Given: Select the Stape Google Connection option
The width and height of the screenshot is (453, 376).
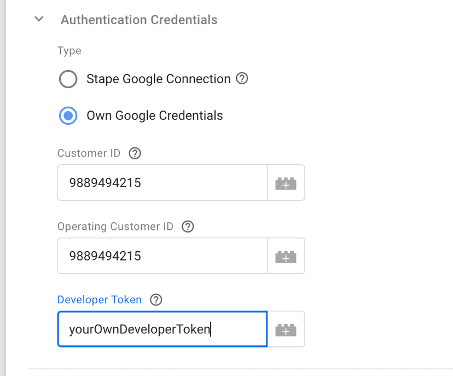Looking at the screenshot, I should [68, 79].
